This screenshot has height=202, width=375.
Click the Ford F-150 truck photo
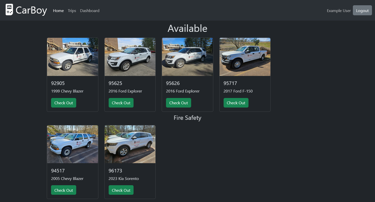click(245, 57)
